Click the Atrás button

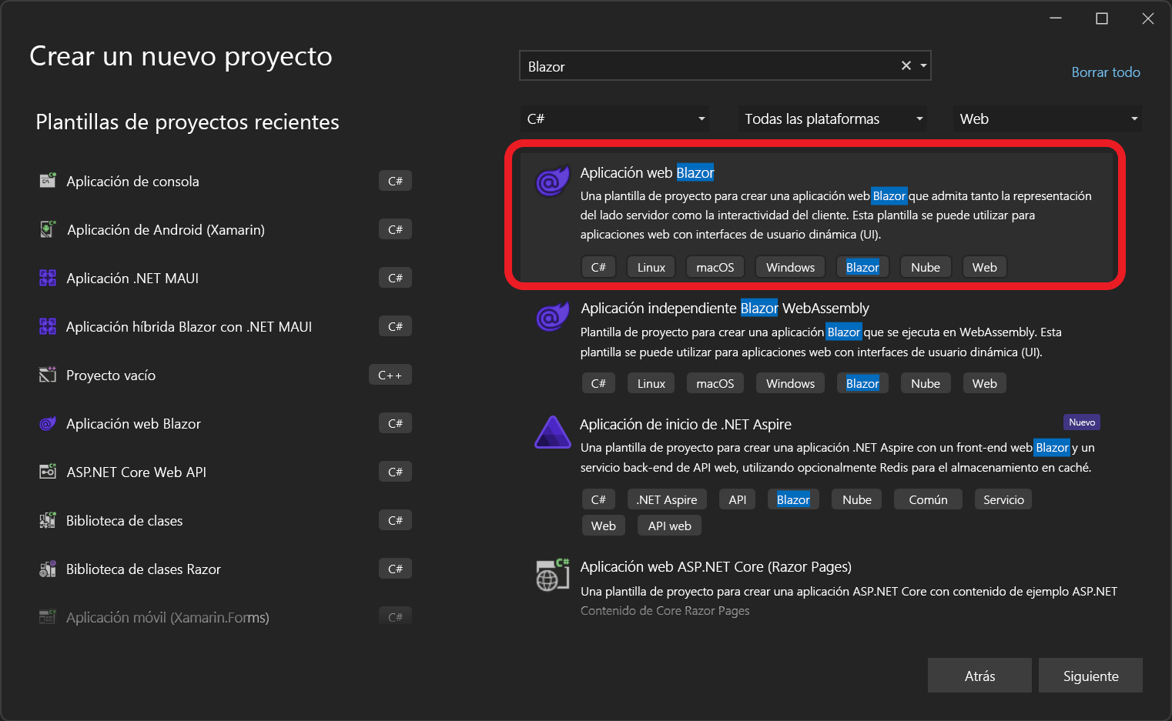point(979,676)
